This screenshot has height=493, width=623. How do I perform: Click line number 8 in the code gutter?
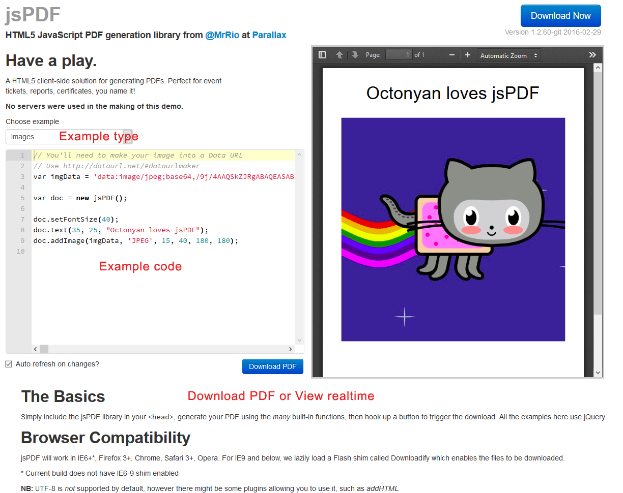[x=22, y=230]
